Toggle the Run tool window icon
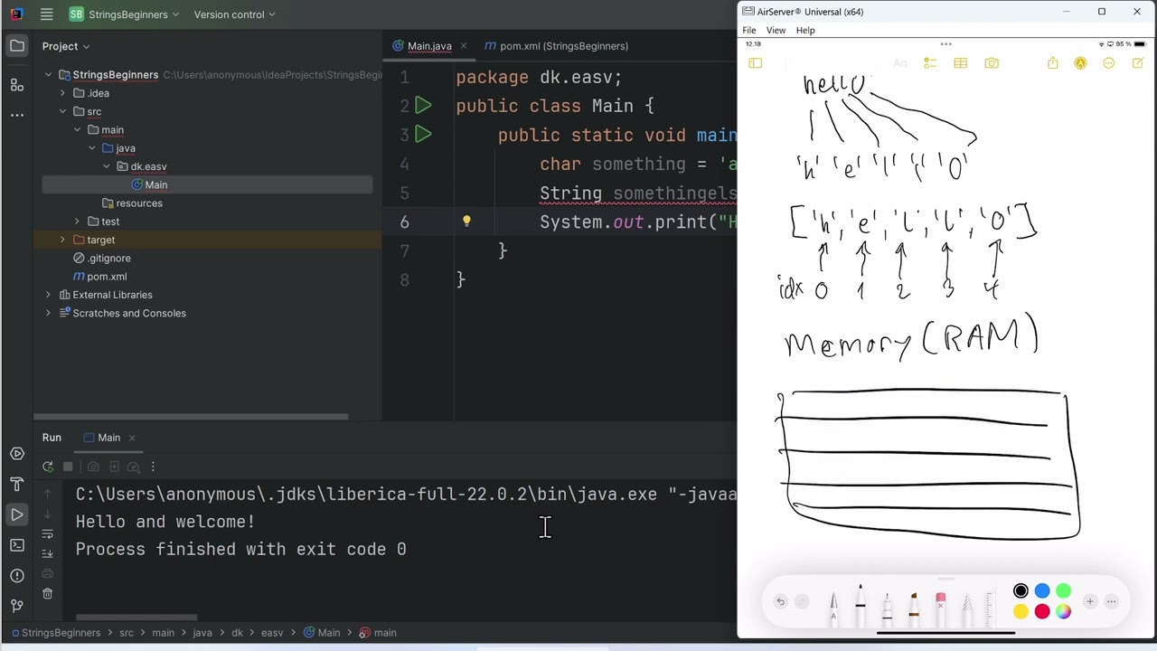 pyautogui.click(x=17, y=514)
